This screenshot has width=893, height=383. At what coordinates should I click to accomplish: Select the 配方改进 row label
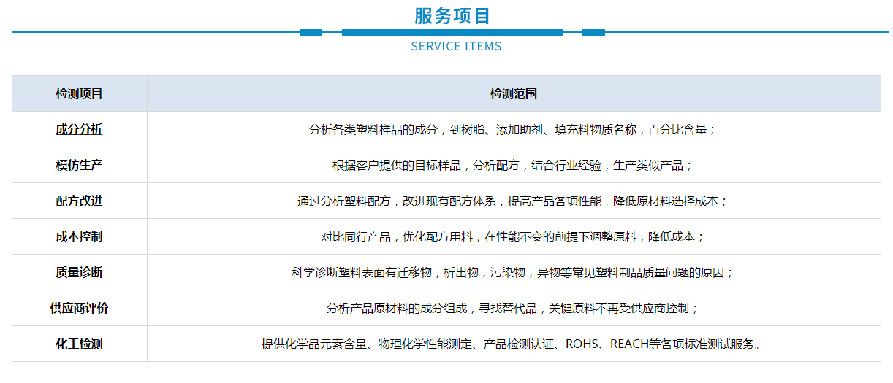click(80, 201)
